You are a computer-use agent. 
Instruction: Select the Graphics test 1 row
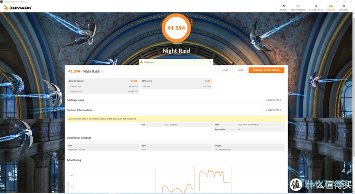click(x=103, y=86)
